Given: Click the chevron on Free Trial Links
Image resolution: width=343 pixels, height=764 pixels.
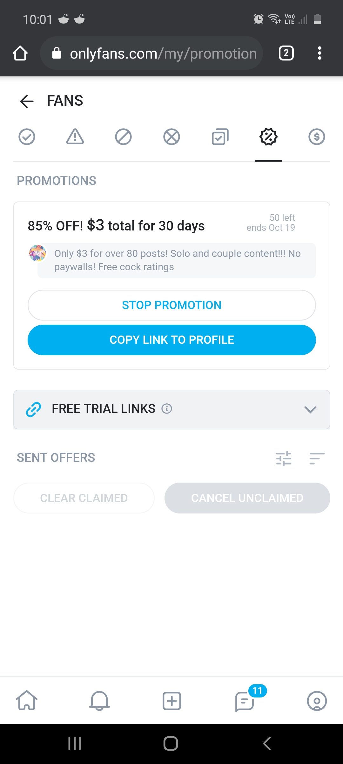Looking at the screenshot, I should [x=310, y=409].
